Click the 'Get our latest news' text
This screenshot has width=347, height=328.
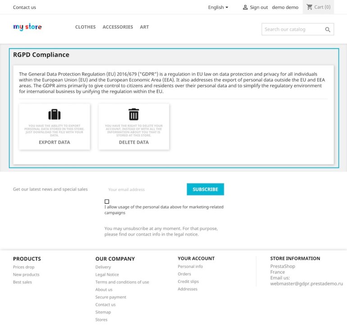(50, 189)
